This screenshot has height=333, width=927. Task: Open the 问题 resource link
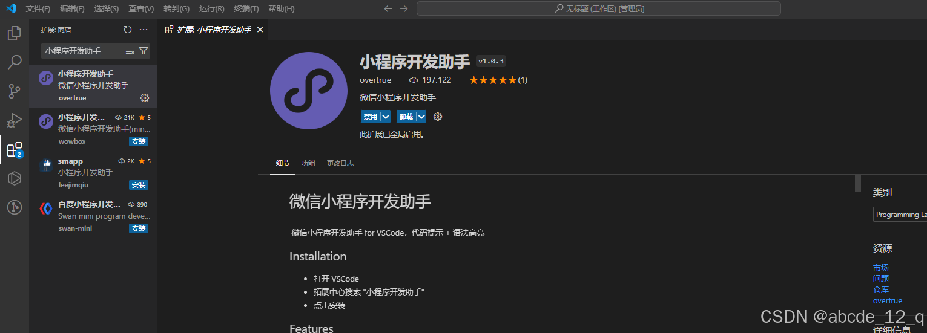pyautogui.click(x=881, y=279)
